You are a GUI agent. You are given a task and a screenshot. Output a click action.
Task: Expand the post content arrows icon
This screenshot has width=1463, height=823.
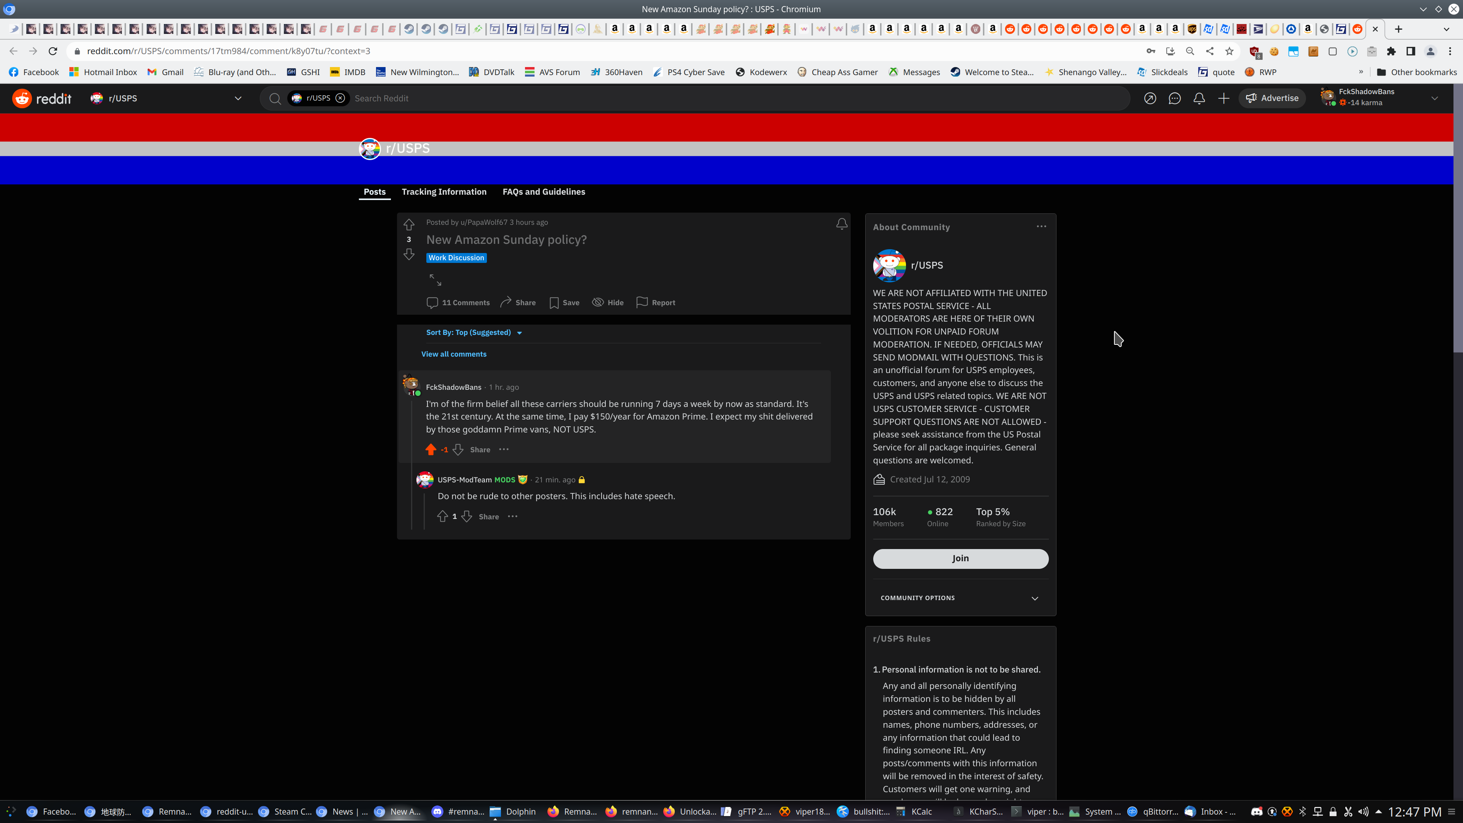(x=435, y=279)
